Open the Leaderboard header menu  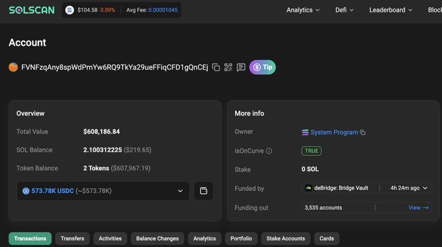(x=391, y=10)
